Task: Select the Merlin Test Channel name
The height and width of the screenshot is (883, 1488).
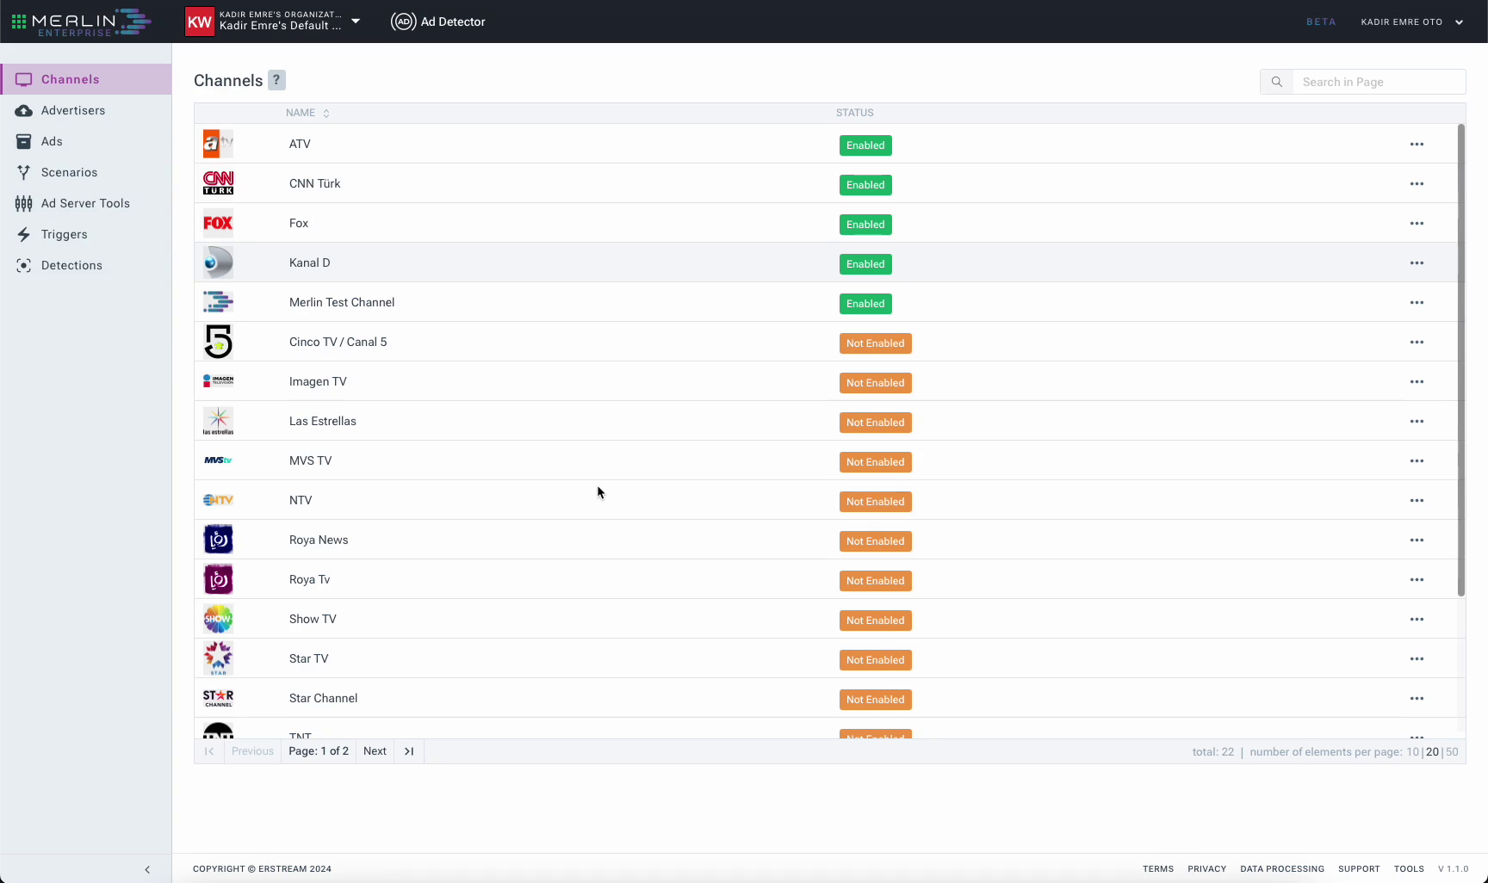Action: pos(342,302)
